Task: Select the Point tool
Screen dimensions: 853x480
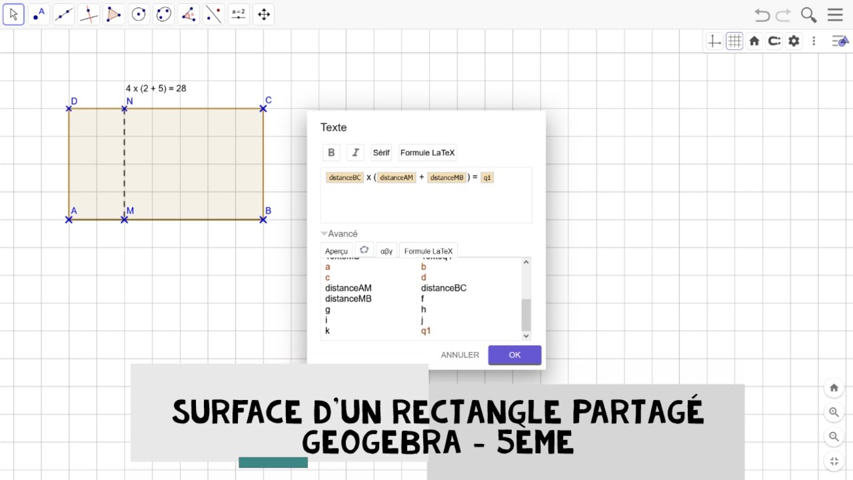Action: pos(39,14)
